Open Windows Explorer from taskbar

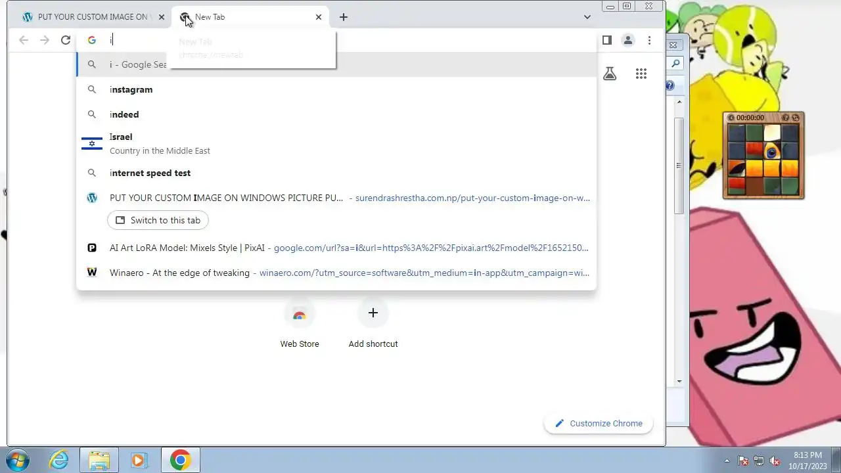(x=99, y=460)
